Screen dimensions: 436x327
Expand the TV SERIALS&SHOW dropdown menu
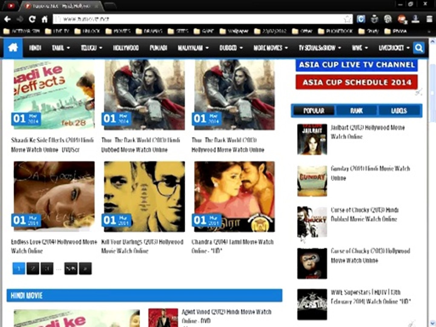(x=320, y=48)
